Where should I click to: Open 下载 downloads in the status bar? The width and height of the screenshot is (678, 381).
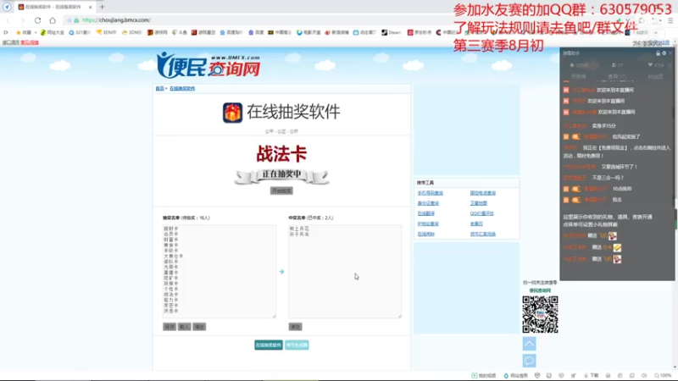(x=591, y=375)
